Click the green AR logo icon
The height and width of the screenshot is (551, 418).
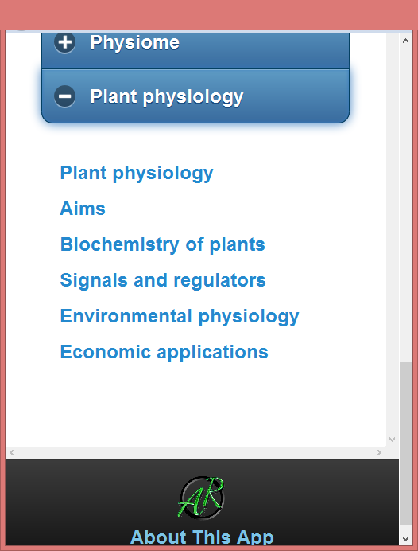click(x=202, y=498)
